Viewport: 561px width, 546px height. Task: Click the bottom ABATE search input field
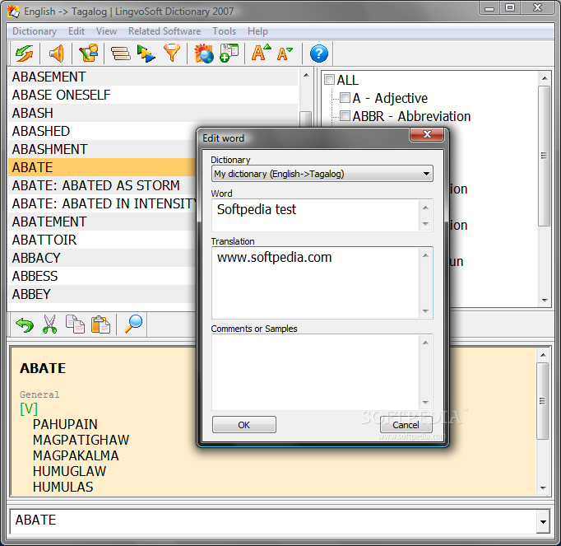coord(274,520)
